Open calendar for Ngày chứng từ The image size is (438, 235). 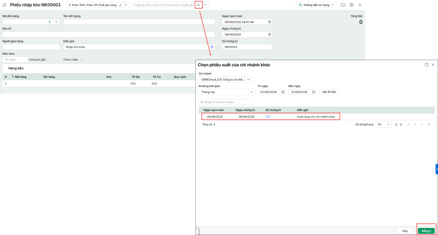(x=269, y=34)
